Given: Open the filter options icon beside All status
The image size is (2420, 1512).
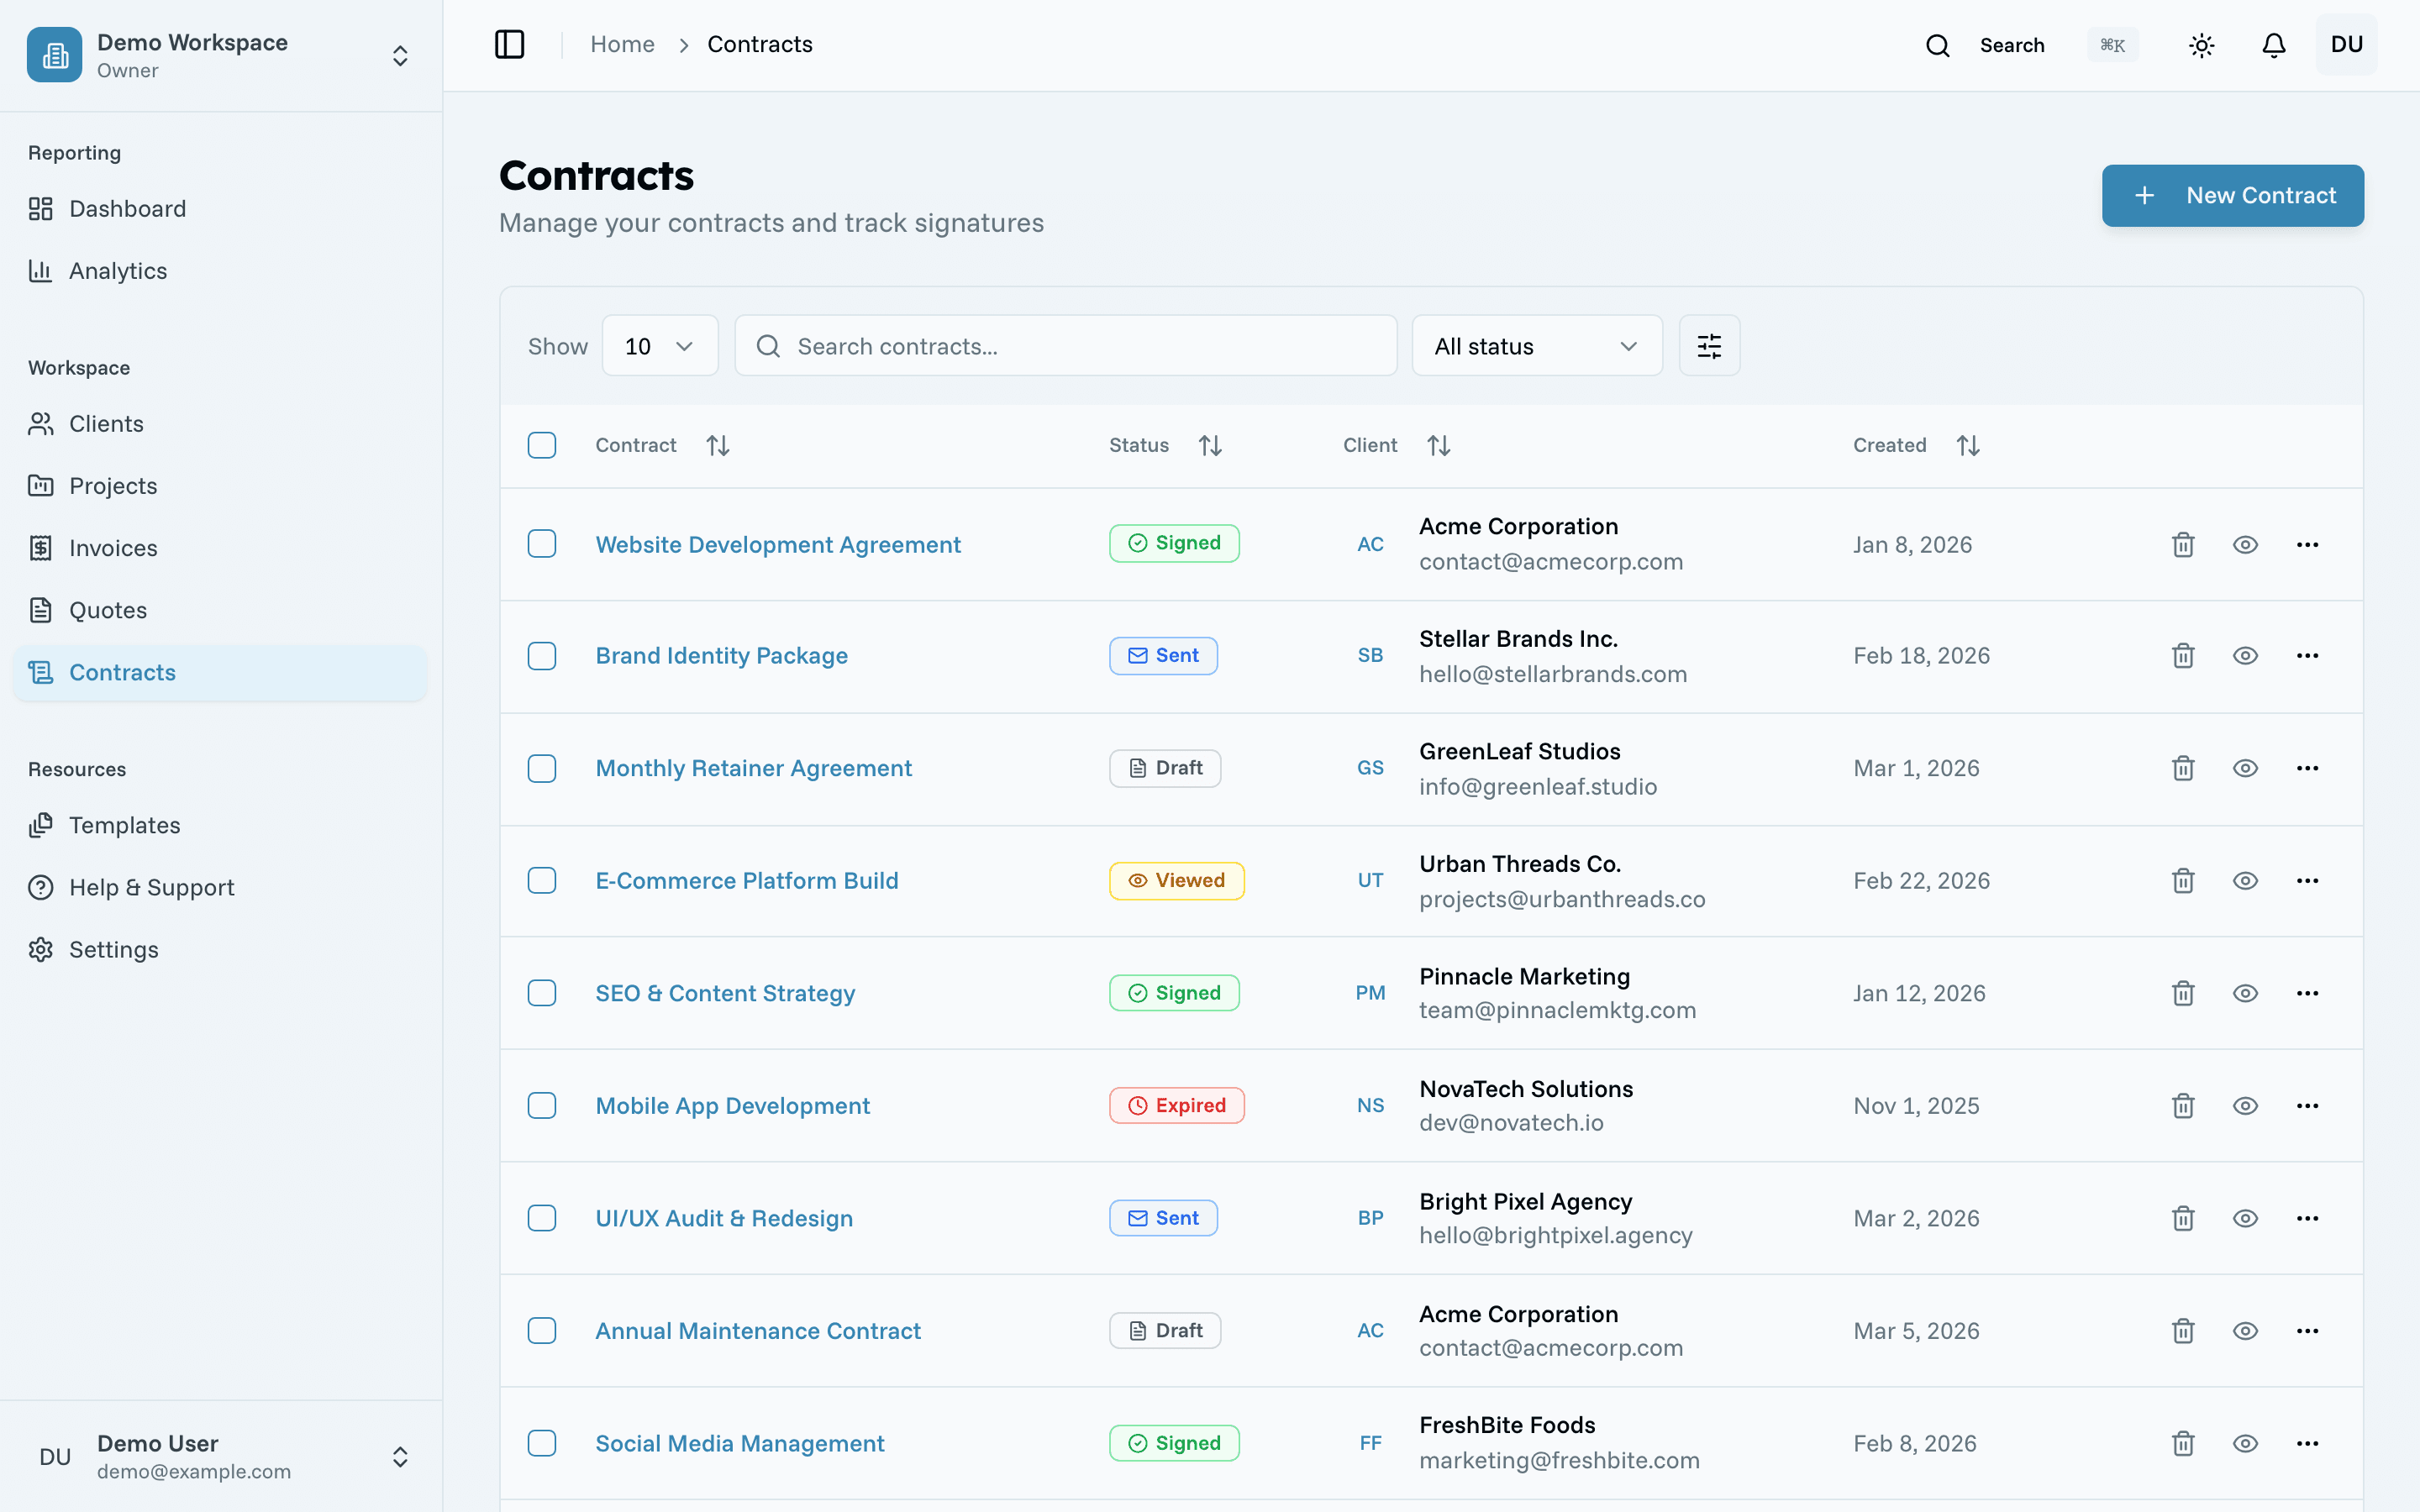Looking at the screenshot, I should pos(1709,345).
